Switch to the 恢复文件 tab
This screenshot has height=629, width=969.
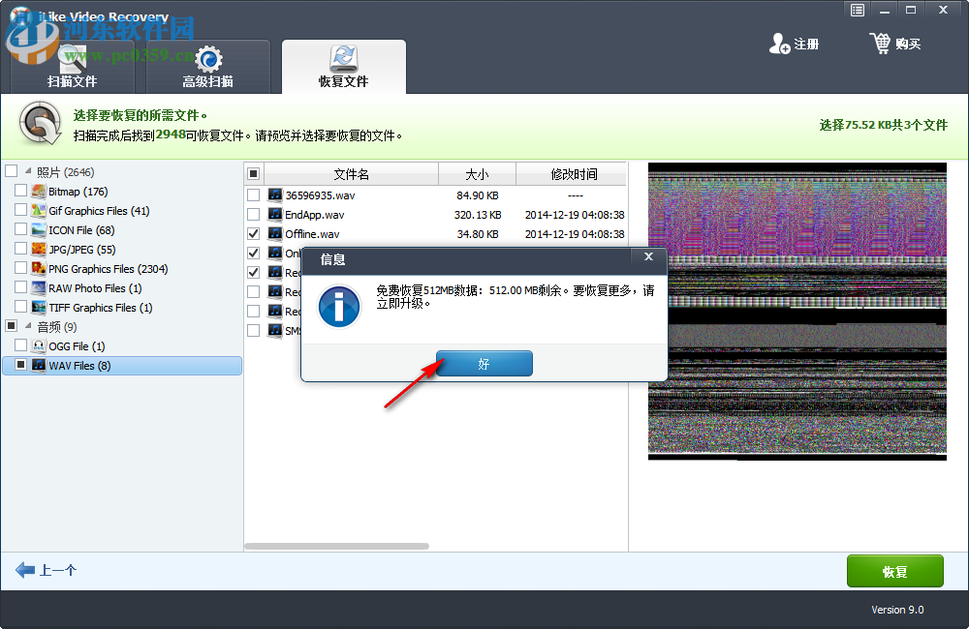point(344,66)
